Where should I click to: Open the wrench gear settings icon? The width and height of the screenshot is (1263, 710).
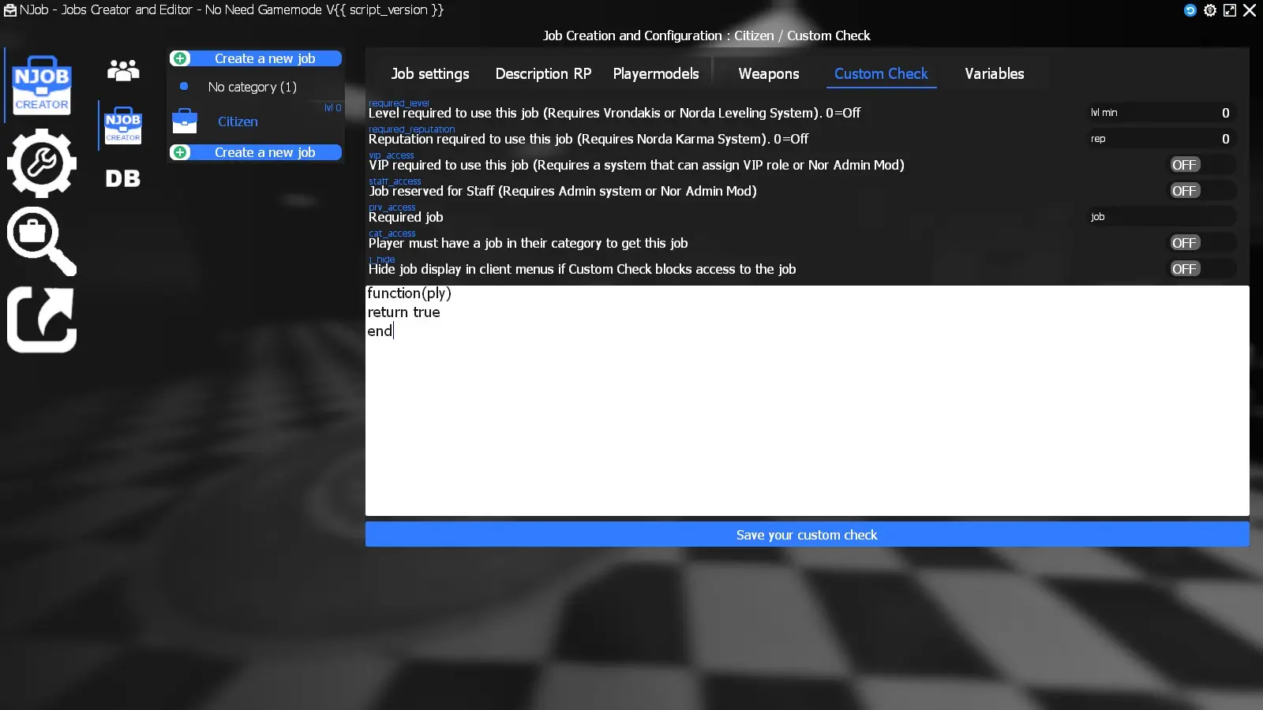tap(42, 163)
